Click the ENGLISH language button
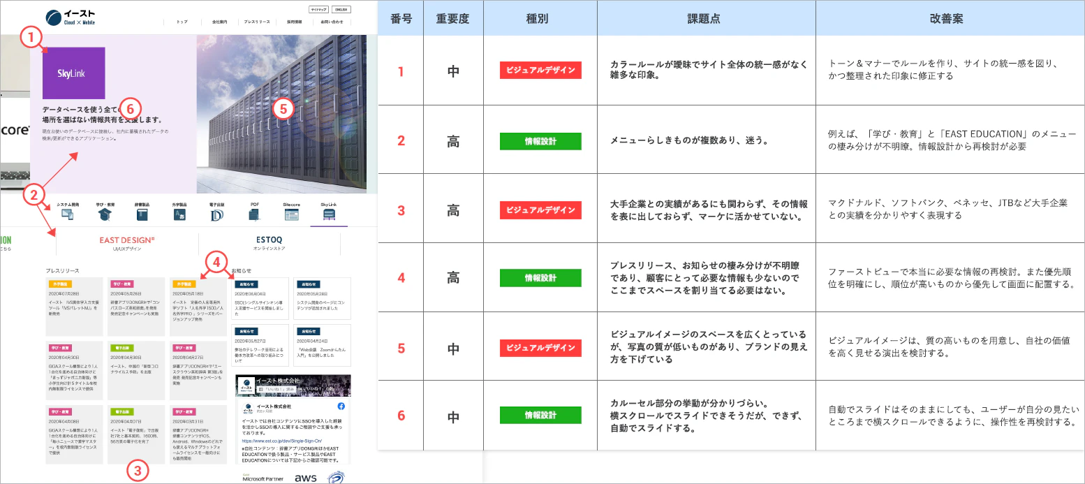Viewport: 1085px width, 484px height. 340,10
